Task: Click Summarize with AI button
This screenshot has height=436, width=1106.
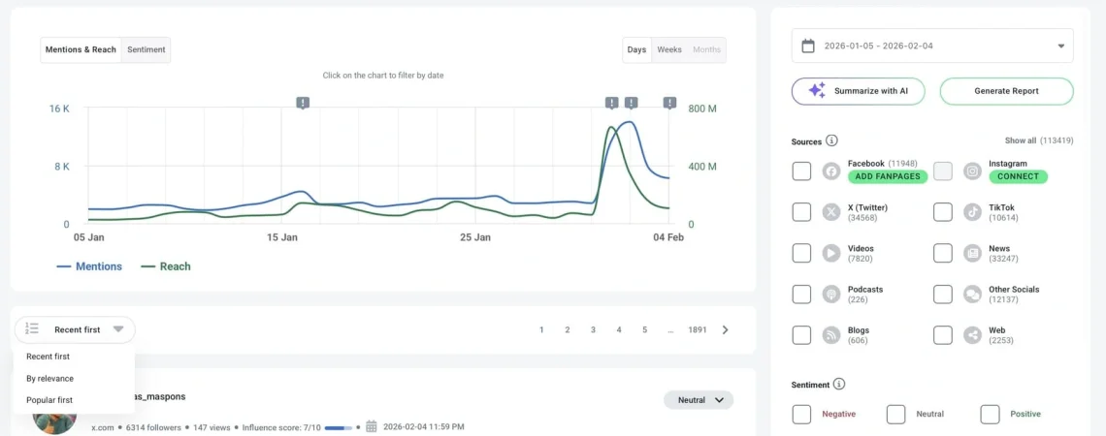Action: click(858, 91)
